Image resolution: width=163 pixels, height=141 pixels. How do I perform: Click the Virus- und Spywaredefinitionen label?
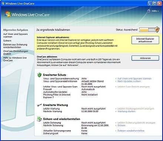pos(60,81)
